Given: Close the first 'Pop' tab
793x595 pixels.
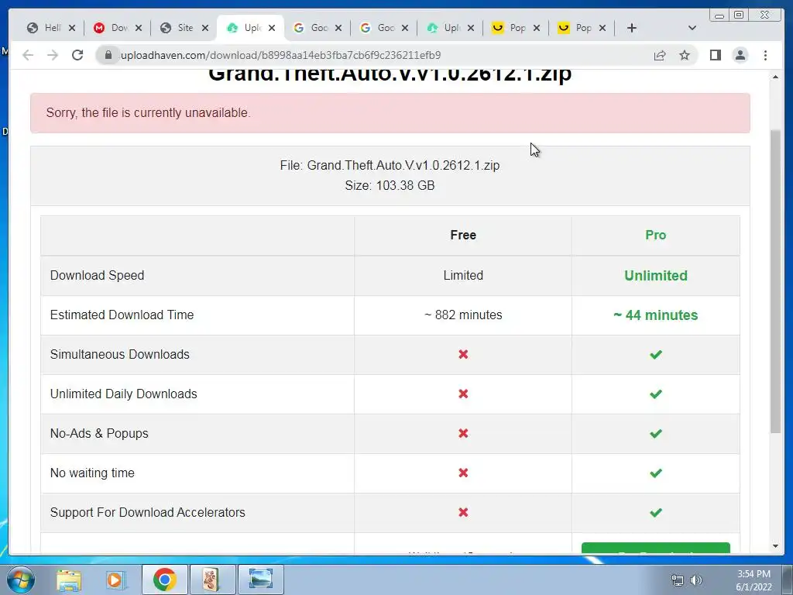Looking at the screenshot, I should tap(537, 28).
